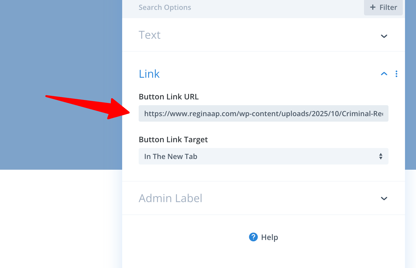
Task: Click the up-down arrows on In The New Tab
Action: [x=381, y=156]
